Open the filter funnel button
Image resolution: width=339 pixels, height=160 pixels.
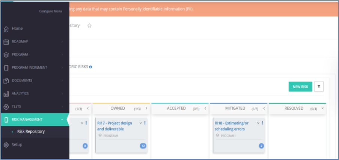click(319, 86)
